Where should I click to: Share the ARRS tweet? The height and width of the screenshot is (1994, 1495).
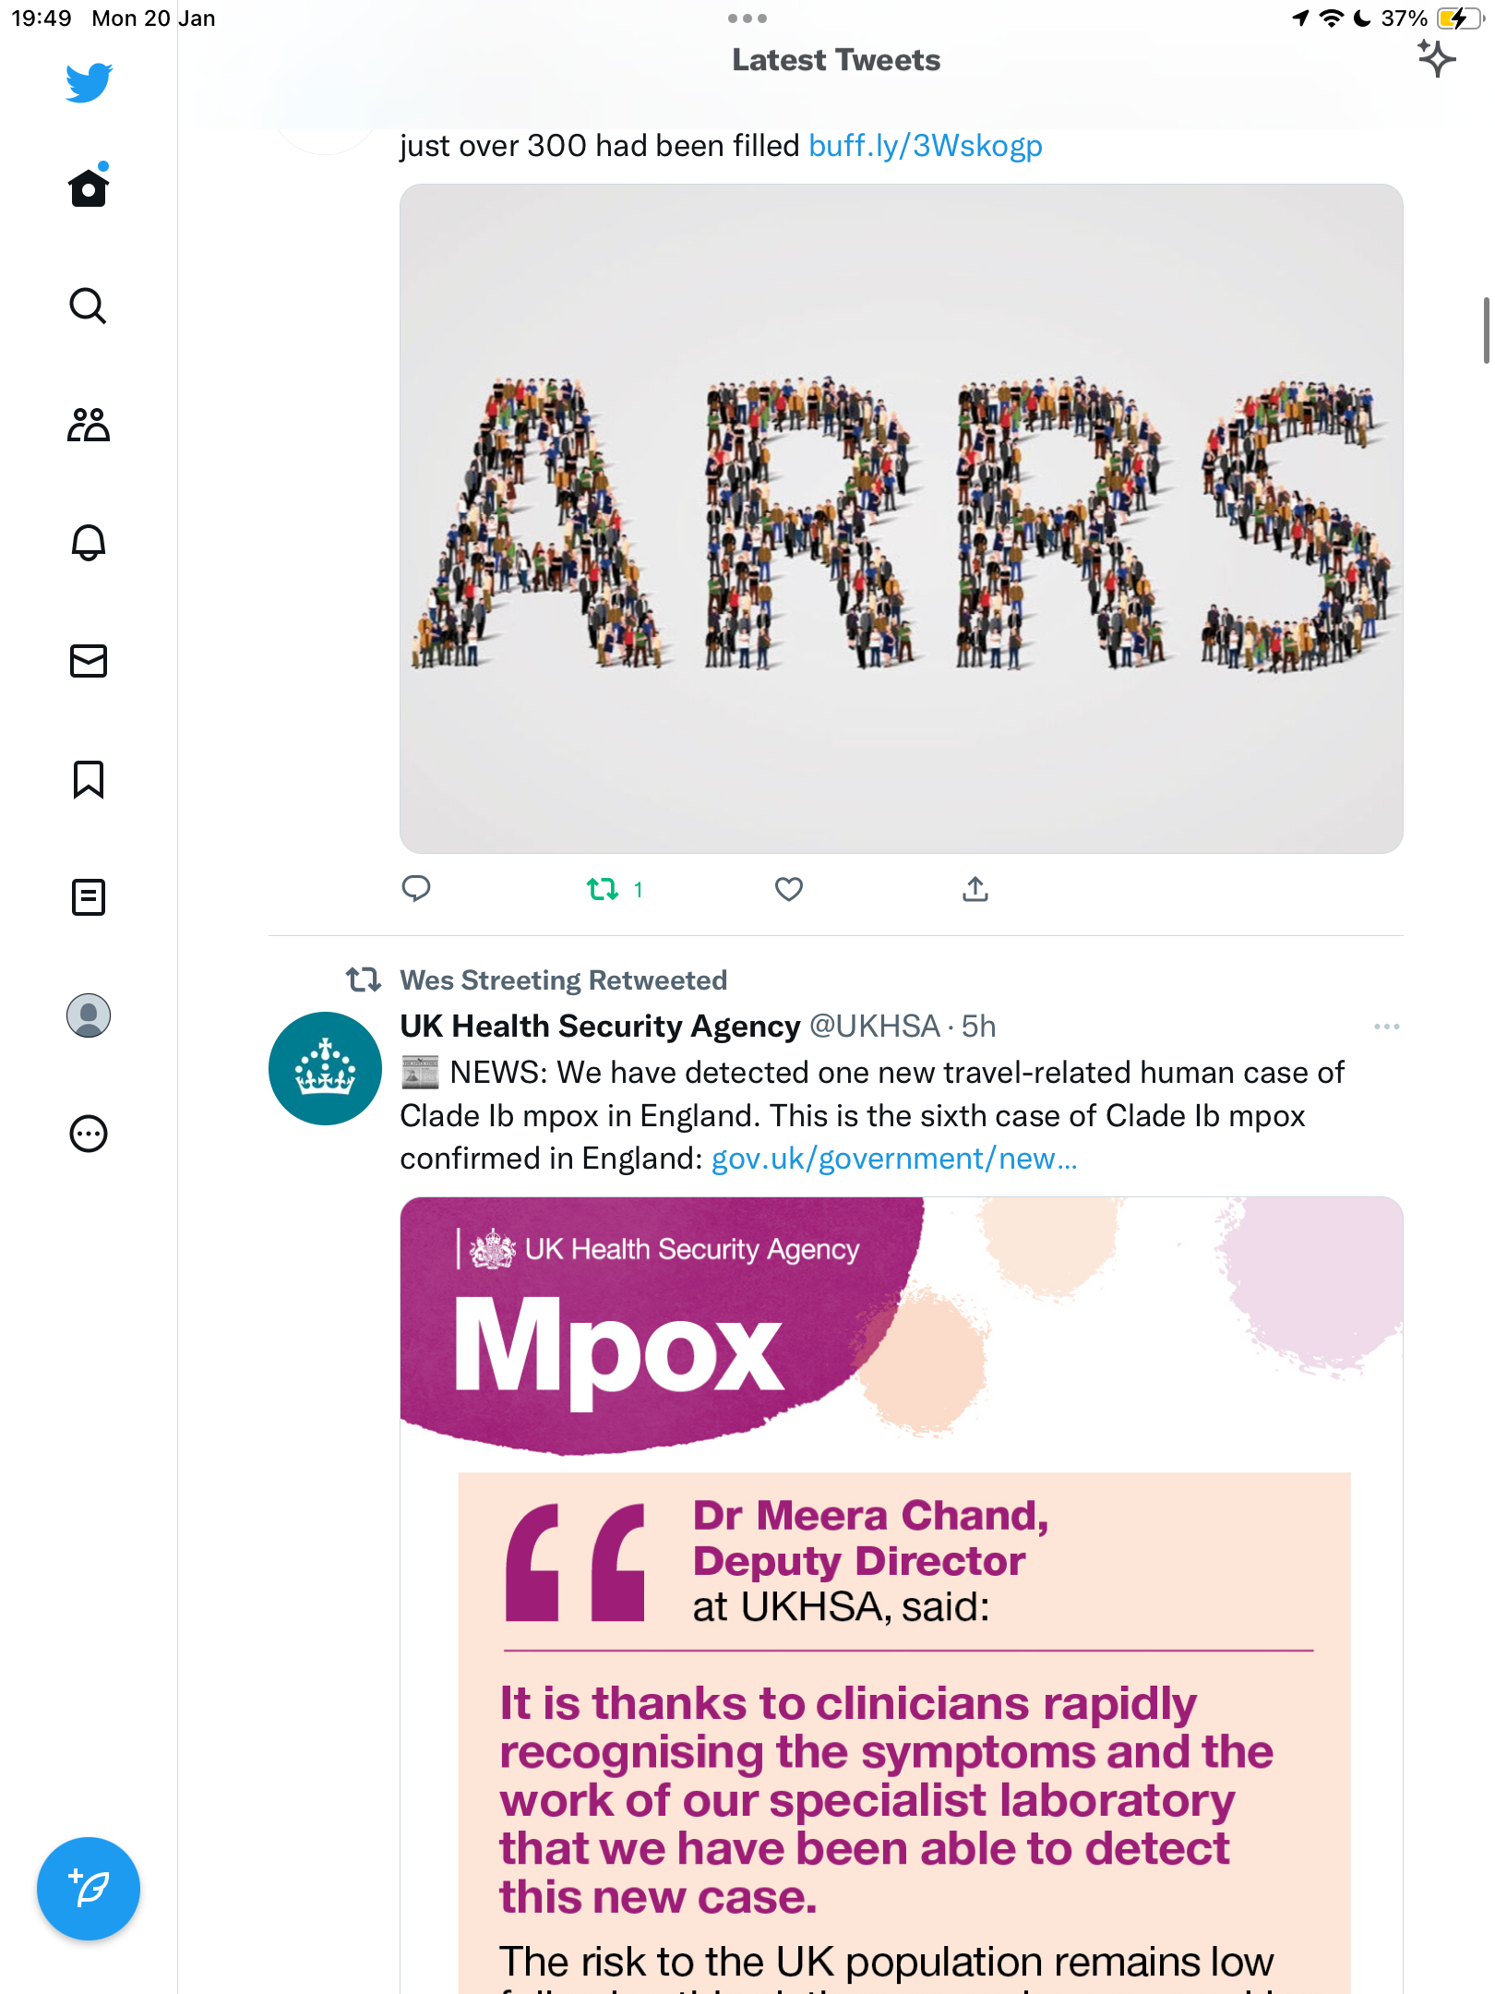(x=975, y=889)
